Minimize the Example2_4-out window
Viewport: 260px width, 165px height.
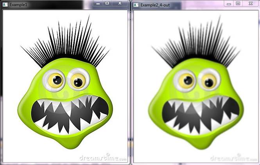click(229, 4)
